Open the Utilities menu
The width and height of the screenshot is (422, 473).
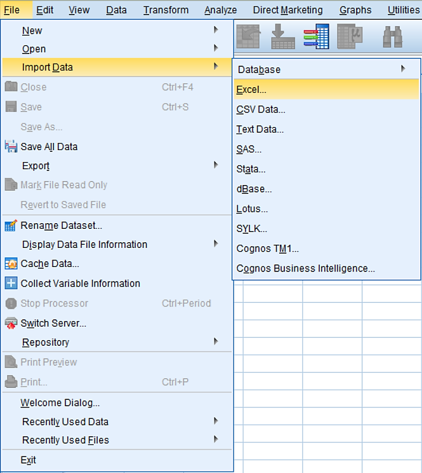click(x=404, y=10)
